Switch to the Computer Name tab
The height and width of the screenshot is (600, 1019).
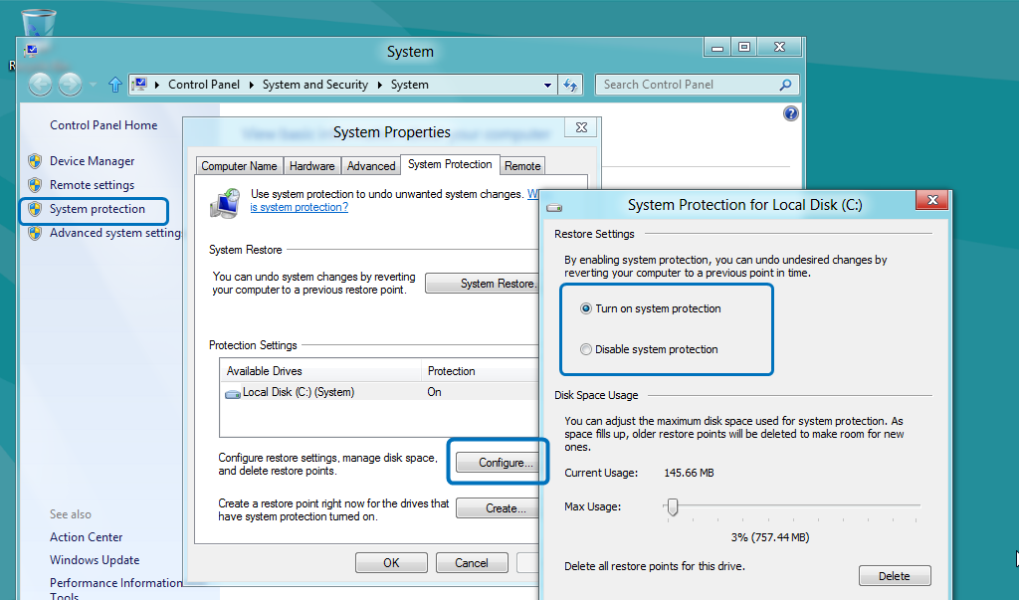239,166
